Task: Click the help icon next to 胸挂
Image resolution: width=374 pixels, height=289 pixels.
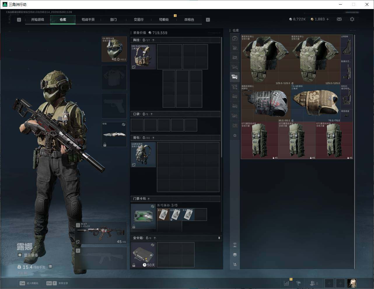Action: (x=153, y=40)
